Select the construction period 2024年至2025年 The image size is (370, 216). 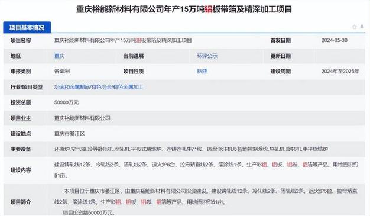(340, 72)
